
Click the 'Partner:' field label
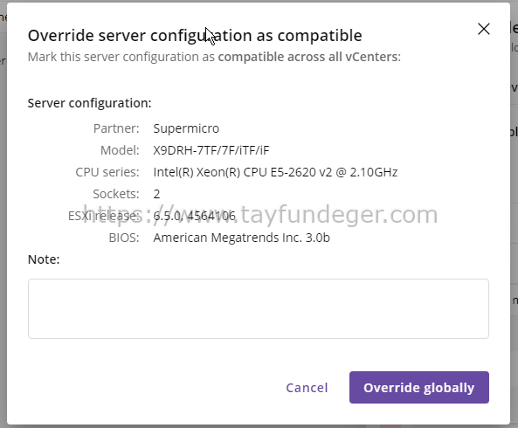click(116, 128)
